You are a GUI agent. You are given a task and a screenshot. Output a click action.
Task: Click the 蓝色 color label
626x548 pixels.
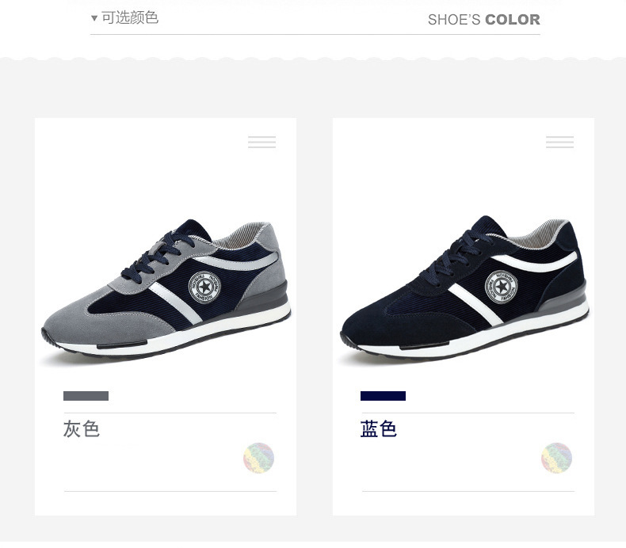tap(379, 429)
